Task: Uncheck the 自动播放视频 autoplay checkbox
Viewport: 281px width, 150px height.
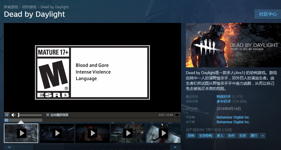Action: coord(48,115)
